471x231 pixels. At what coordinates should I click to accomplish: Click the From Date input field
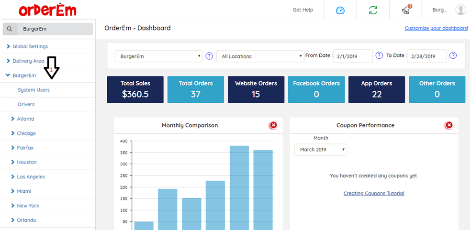coord(353,56)
